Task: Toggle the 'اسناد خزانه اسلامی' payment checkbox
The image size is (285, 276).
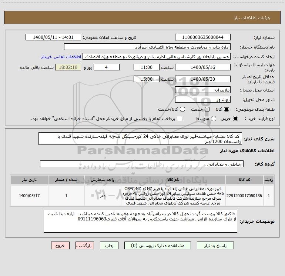Action: tap(180, 119)
